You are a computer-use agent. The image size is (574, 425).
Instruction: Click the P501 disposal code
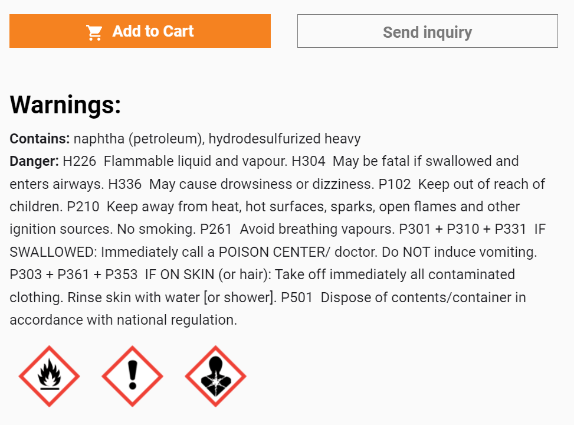[297, 297]
